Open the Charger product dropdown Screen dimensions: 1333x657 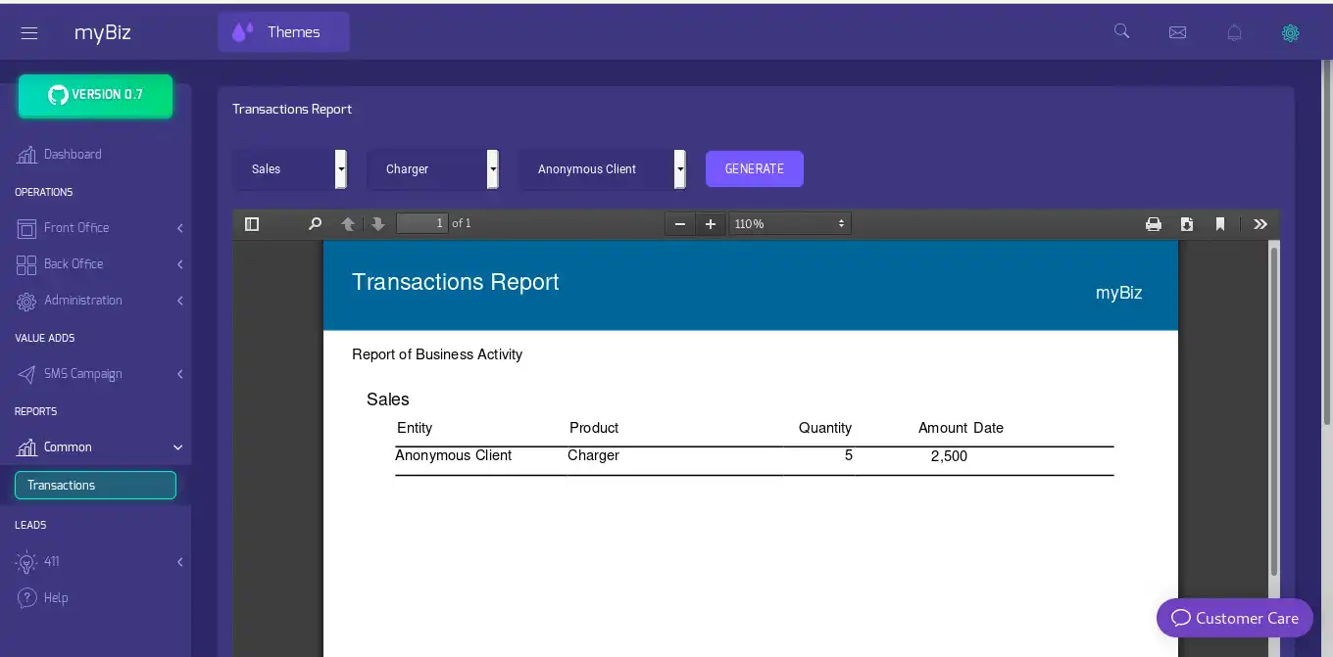coord(433,169)
